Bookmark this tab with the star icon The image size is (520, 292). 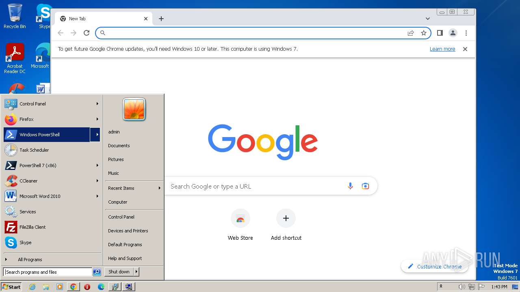point(424,33)
